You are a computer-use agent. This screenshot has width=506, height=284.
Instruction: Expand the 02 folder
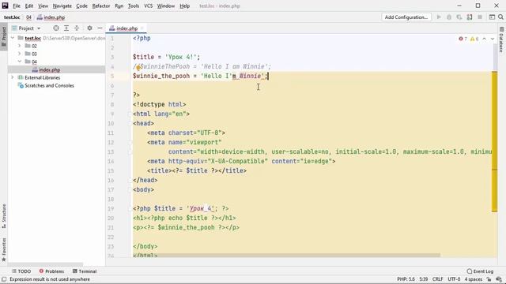[19, 46]
